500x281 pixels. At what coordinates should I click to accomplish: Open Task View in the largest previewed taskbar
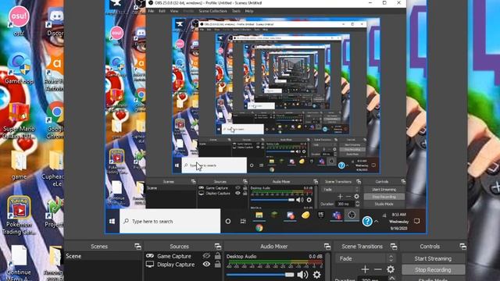(x=243, y=221)
